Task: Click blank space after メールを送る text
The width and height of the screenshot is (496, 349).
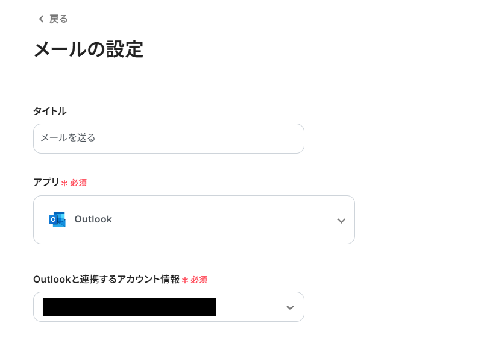Action: coord(199,139)
